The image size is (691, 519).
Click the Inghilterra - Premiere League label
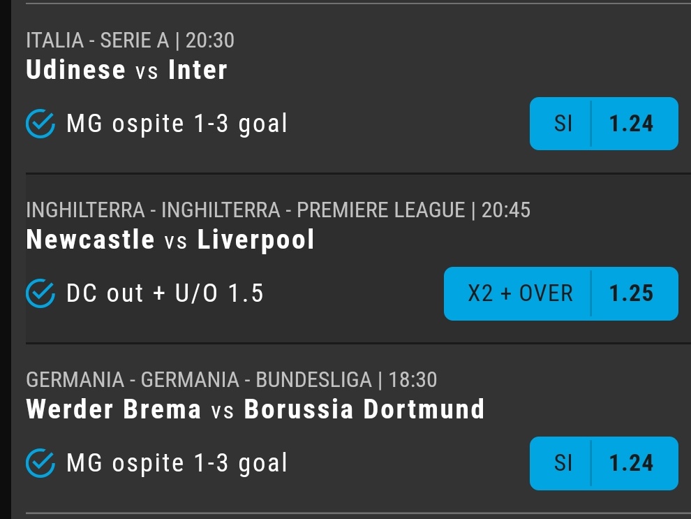click(246, 210)
